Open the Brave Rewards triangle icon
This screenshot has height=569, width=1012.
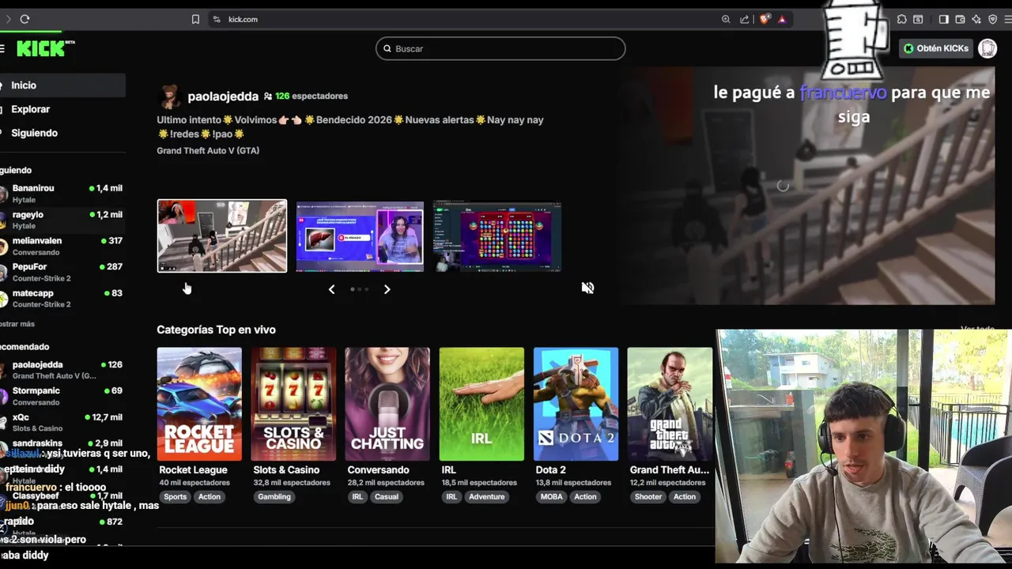point(782,19)
